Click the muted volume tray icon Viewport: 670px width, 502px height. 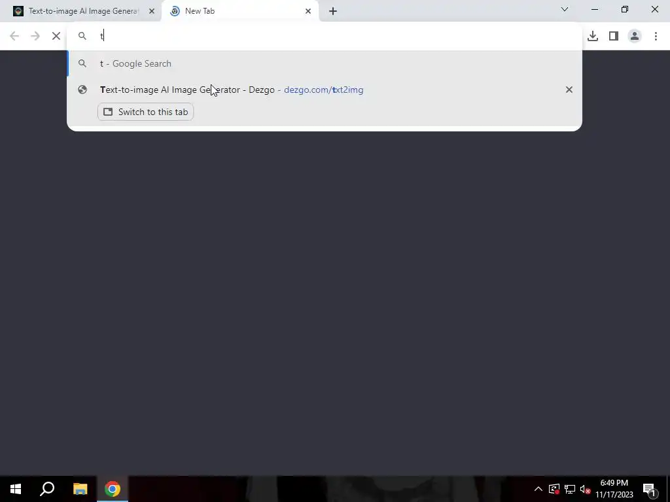(x=585, y=489)
